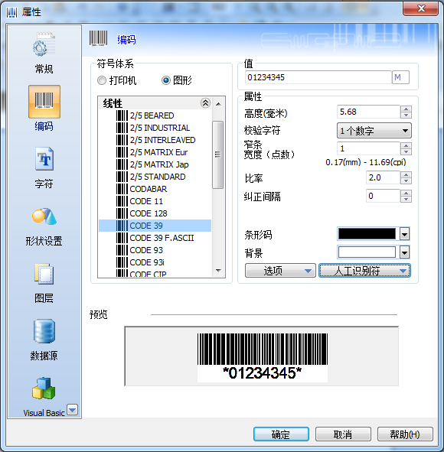Click the barcode icon beside CODE 11
The width and height of the screenshot is (444, 452).
[122, 201]
